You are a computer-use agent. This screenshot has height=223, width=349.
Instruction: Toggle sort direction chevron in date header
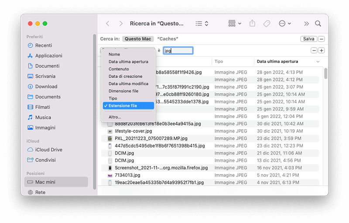click(318, 62)
